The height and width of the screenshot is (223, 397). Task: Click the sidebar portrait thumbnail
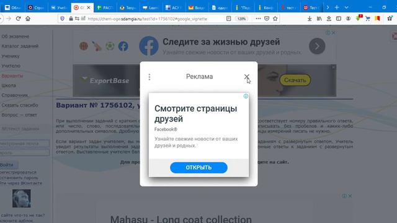click(22, 198)
